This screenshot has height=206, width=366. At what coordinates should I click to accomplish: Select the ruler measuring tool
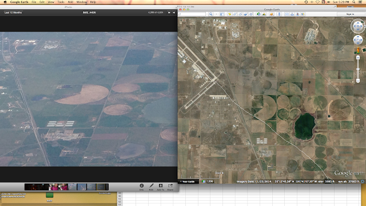pyautogui.click(x=280, y=14)
